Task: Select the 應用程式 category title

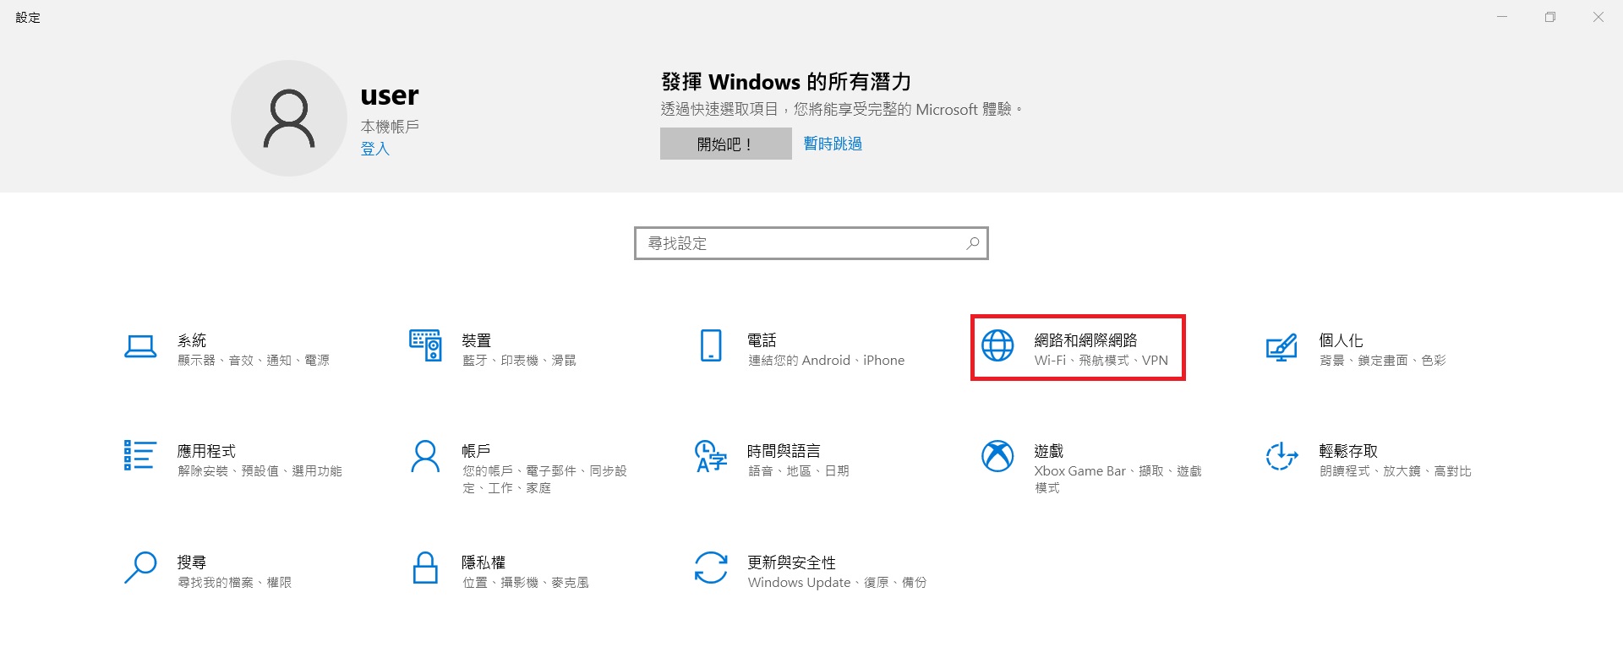Action: click(x=206, y=451)
